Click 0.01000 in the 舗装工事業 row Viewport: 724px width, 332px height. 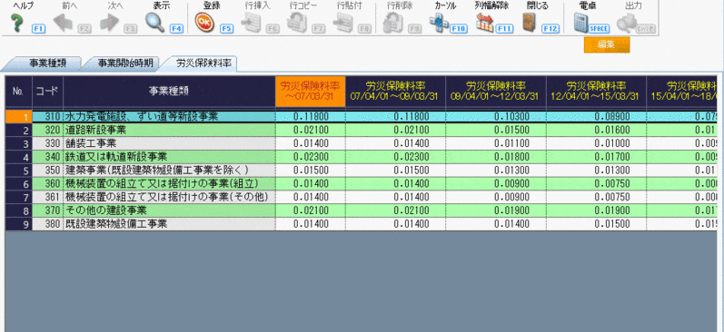(x=596, y=143)
